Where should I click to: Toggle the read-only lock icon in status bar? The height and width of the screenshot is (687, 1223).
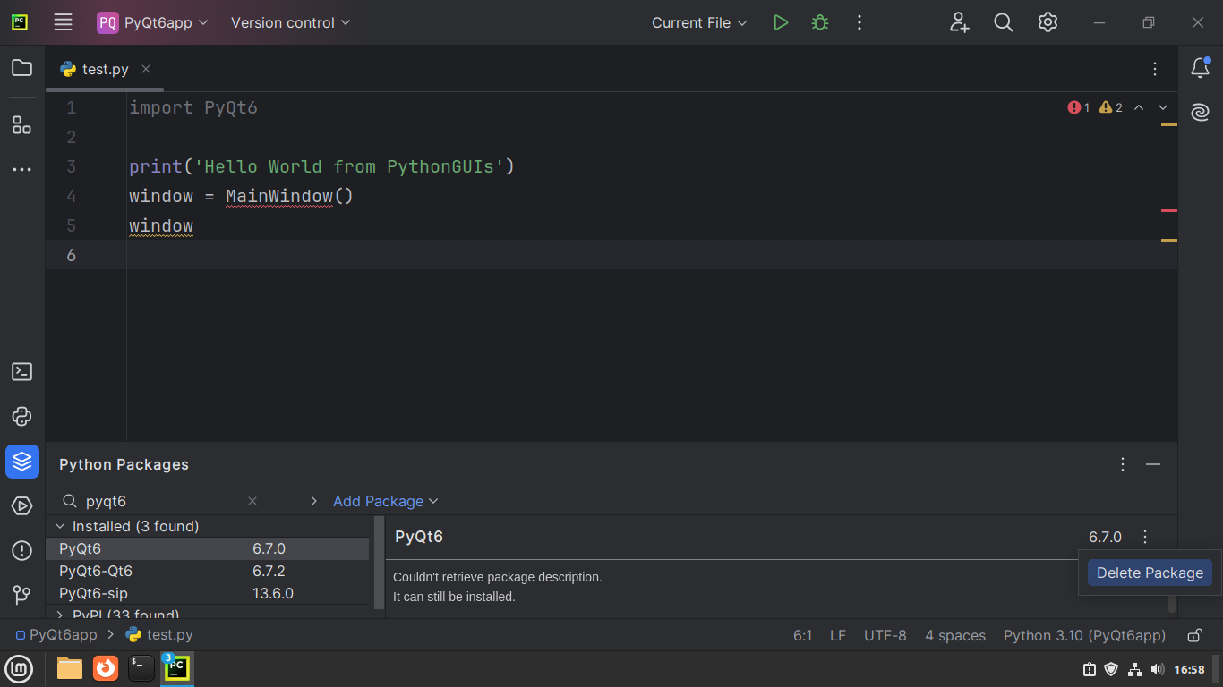pyautogui.click(x=1194, y=635)
